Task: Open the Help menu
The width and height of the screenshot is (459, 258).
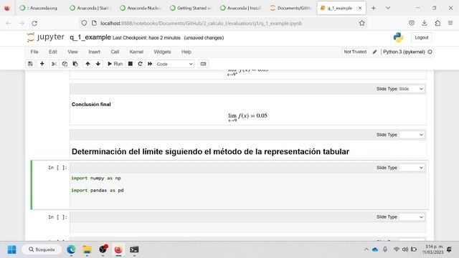Action: tap(186, 52)
